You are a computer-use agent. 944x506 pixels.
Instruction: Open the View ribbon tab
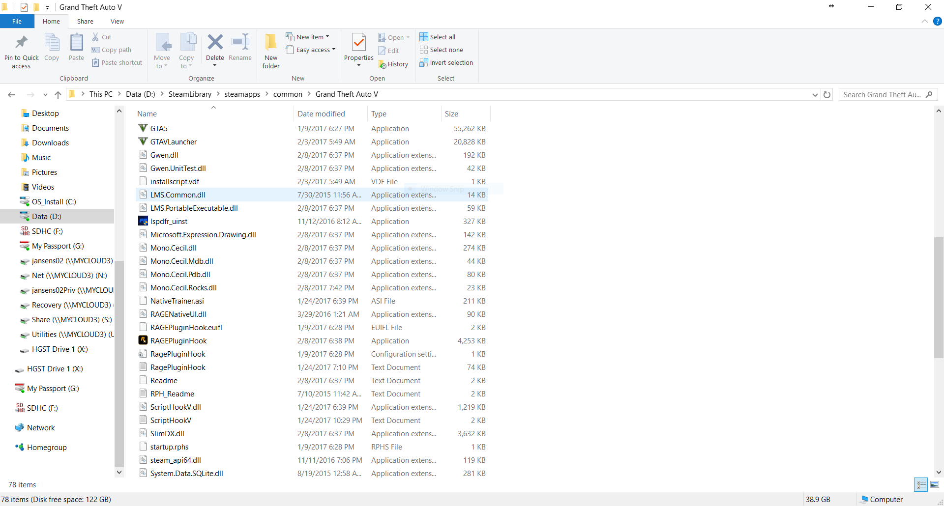[x=117, y=22]
